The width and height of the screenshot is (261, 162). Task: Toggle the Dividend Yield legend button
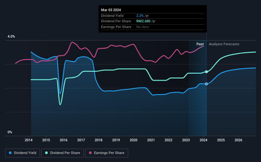pyautogui.click(x=23, y=153)
